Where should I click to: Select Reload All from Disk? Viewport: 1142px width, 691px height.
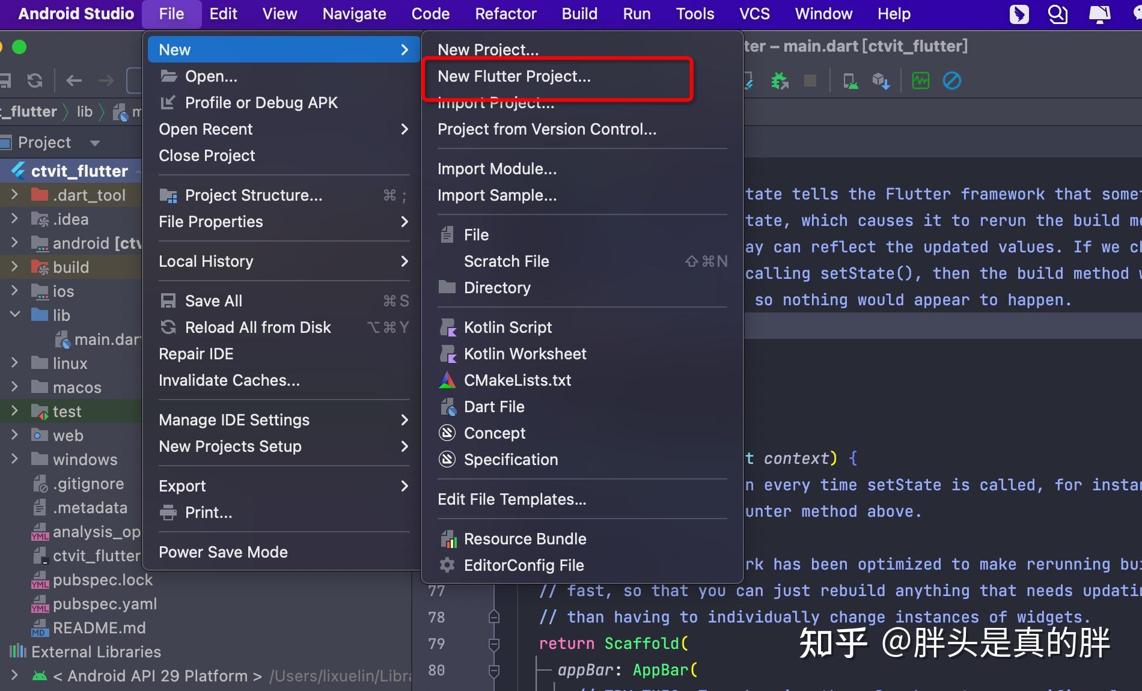(x=283, y=327)
